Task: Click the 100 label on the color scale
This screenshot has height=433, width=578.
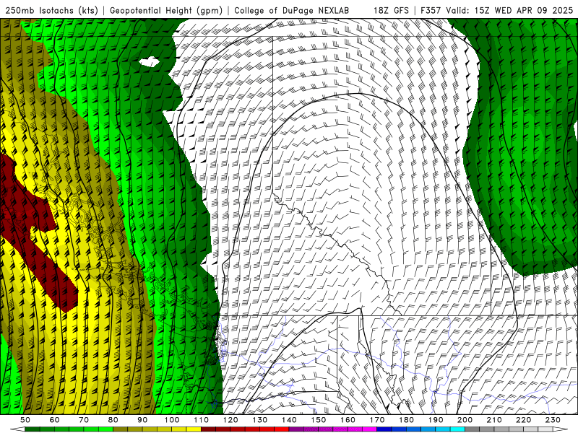Action: [x=172, y=420]
